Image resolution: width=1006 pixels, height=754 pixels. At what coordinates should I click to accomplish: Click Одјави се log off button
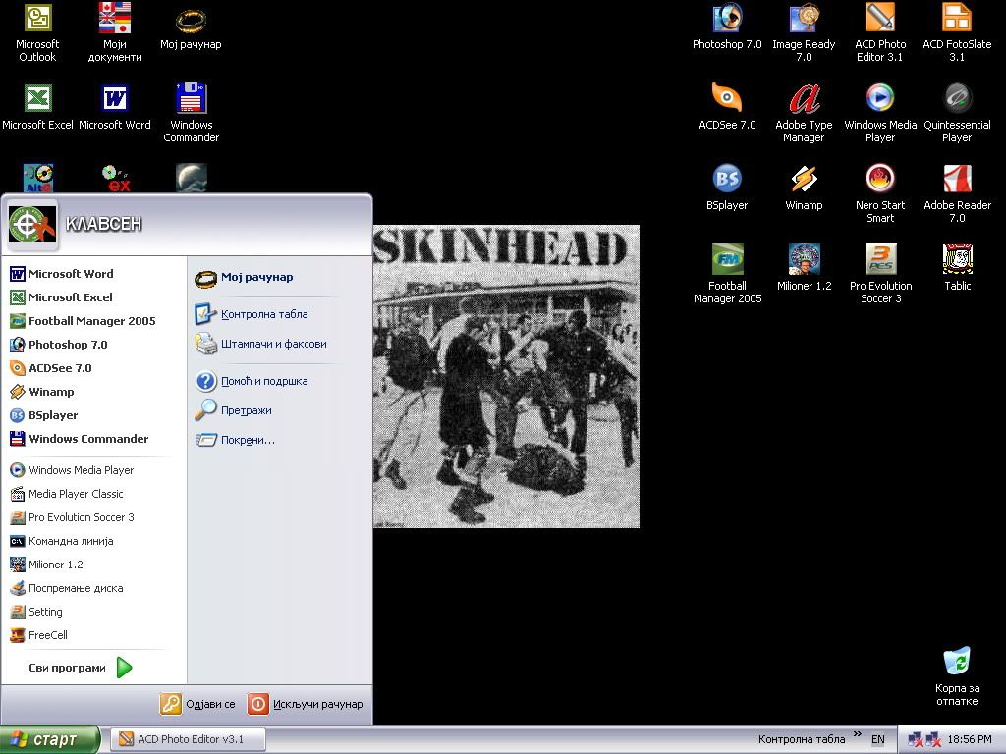197,704
